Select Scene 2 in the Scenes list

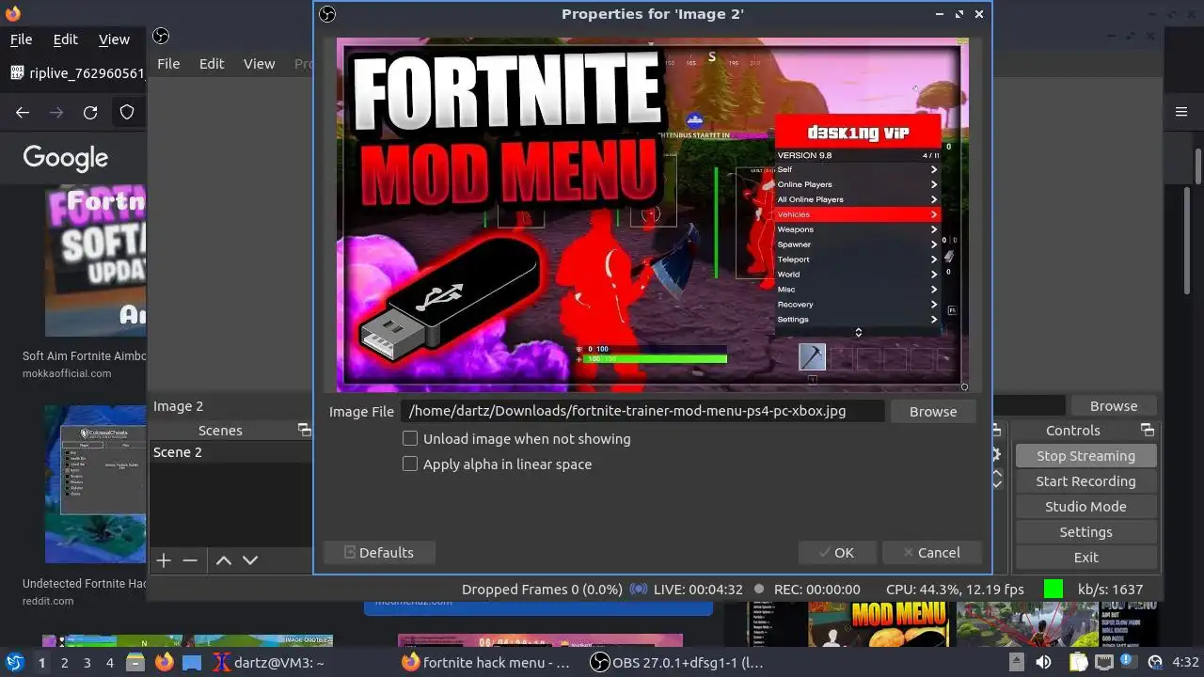click(231, 451)
